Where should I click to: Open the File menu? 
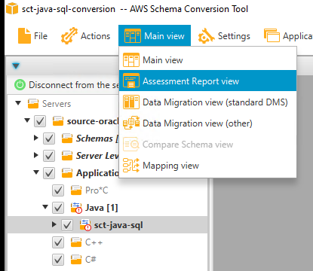32,36
